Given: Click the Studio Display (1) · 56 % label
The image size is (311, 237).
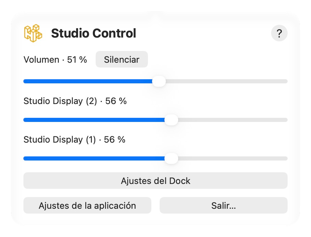Looking at the screenshot, I should [x=74, y=140].
